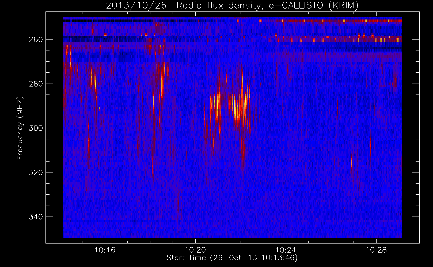This screenshot has width=433, height=267.
Task: Click the Start Time axis label
Action: point(232,258)
